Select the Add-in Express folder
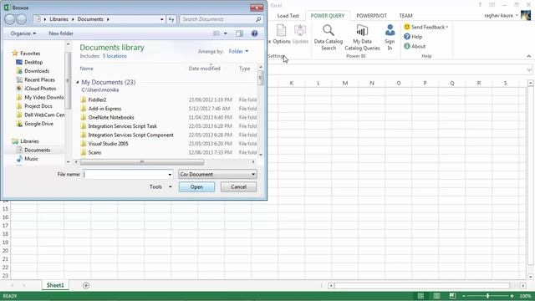Screen dimensions: 535x301 click(x=104, y=109)
